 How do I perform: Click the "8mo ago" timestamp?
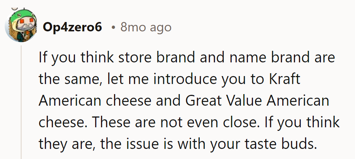[x=146, y=27]
